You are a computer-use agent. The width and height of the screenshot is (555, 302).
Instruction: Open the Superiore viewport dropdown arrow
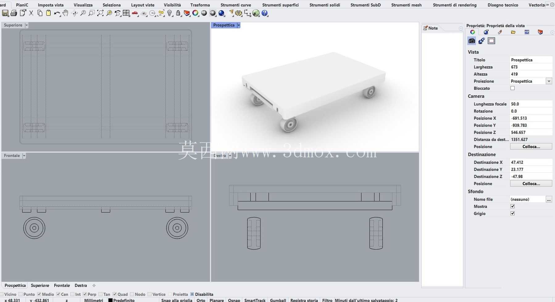(27, 25)
